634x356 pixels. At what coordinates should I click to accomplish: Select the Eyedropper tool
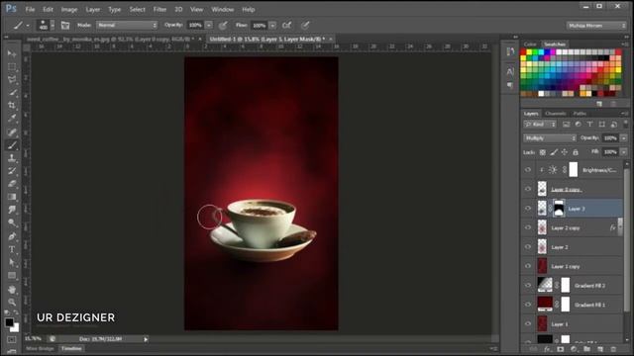tap(12, 119)
